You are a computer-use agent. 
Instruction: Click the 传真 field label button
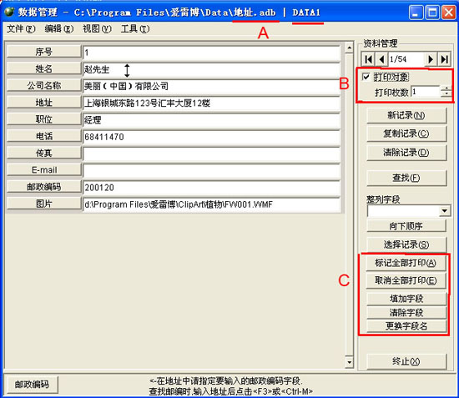[x=44, y=153]
